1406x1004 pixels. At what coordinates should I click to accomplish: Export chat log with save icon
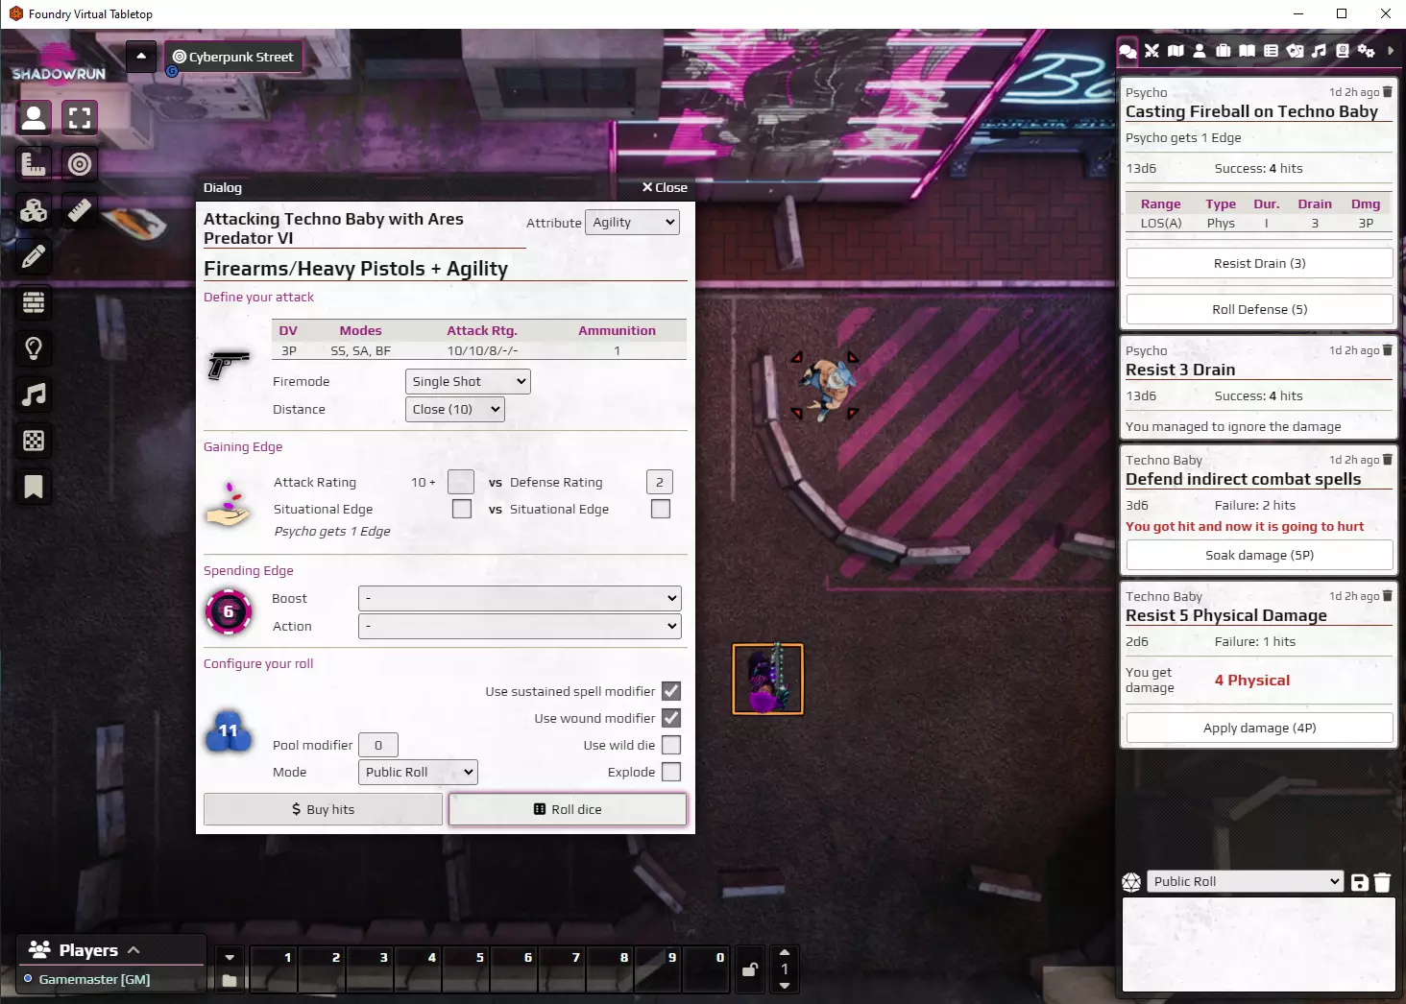[1360, 882]
